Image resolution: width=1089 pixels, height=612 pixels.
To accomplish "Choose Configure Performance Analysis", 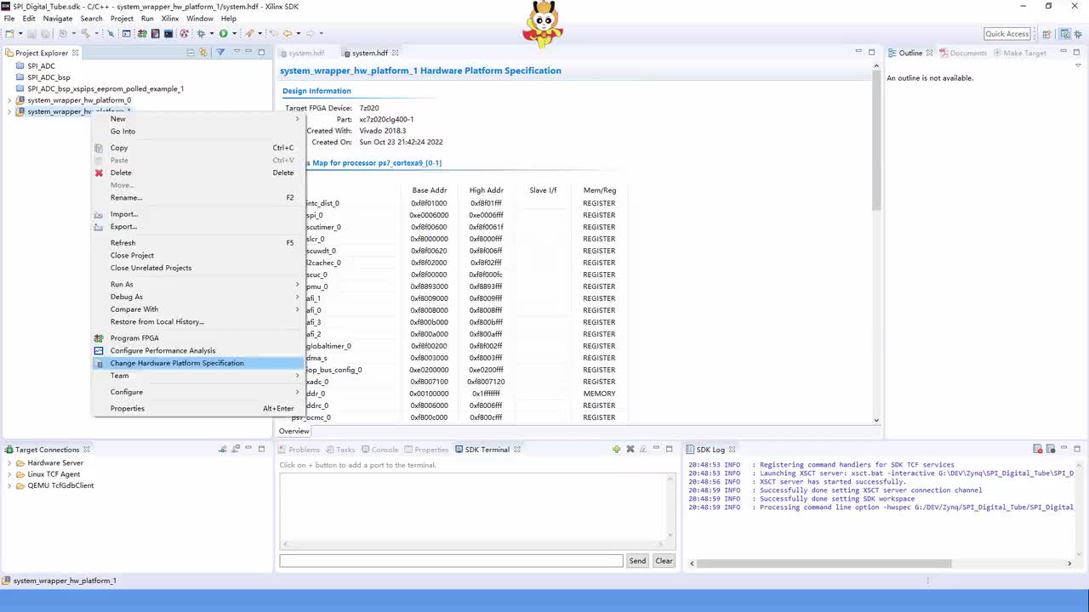I will click(x=162, y=350).
